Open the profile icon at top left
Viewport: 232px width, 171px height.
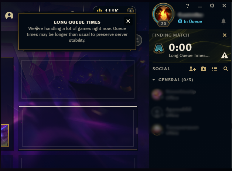9,16
